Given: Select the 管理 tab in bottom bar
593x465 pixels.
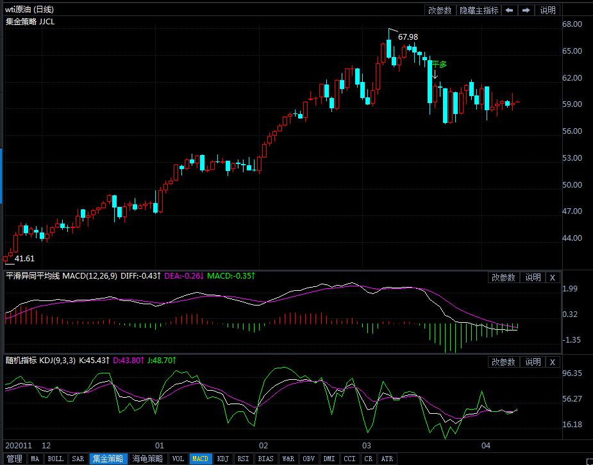Looking at the screenshot, I should (14, 459).
